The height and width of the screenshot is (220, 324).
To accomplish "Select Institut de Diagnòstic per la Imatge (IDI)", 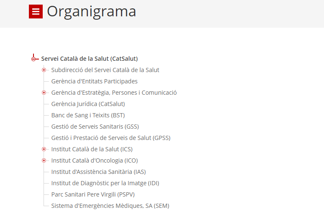I will point(105,183).
